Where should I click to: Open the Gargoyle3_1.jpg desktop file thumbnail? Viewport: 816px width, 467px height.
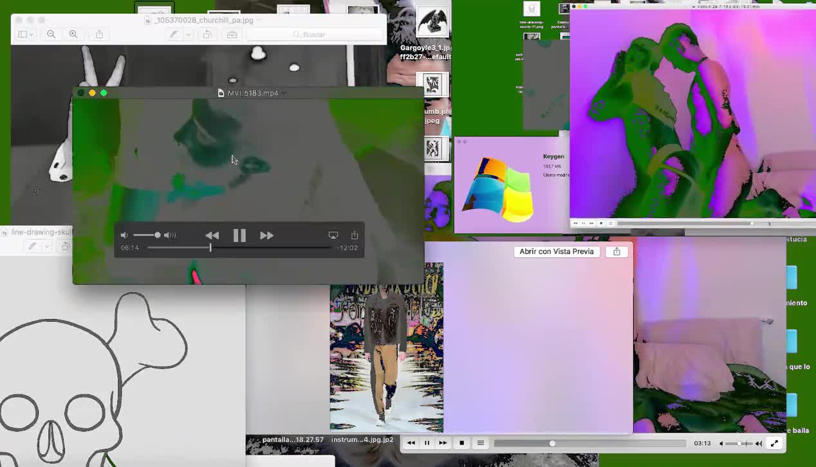(x=432, y=23)
